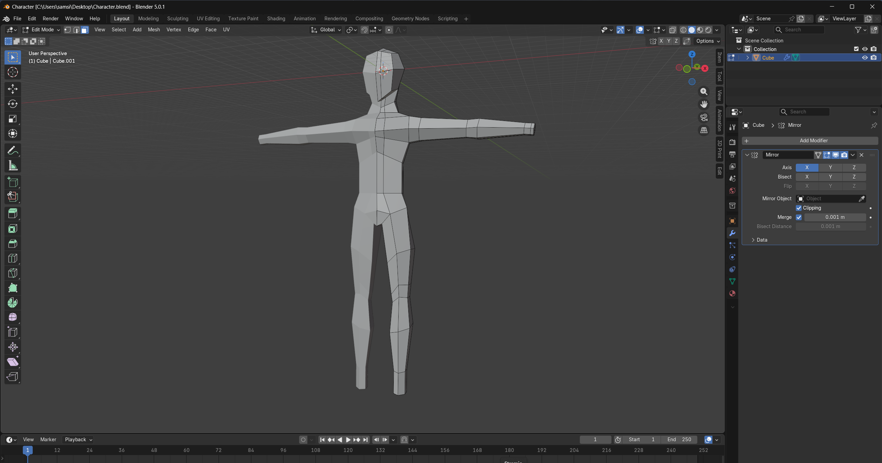Switch to the Sculpting workspace tab

178,19
